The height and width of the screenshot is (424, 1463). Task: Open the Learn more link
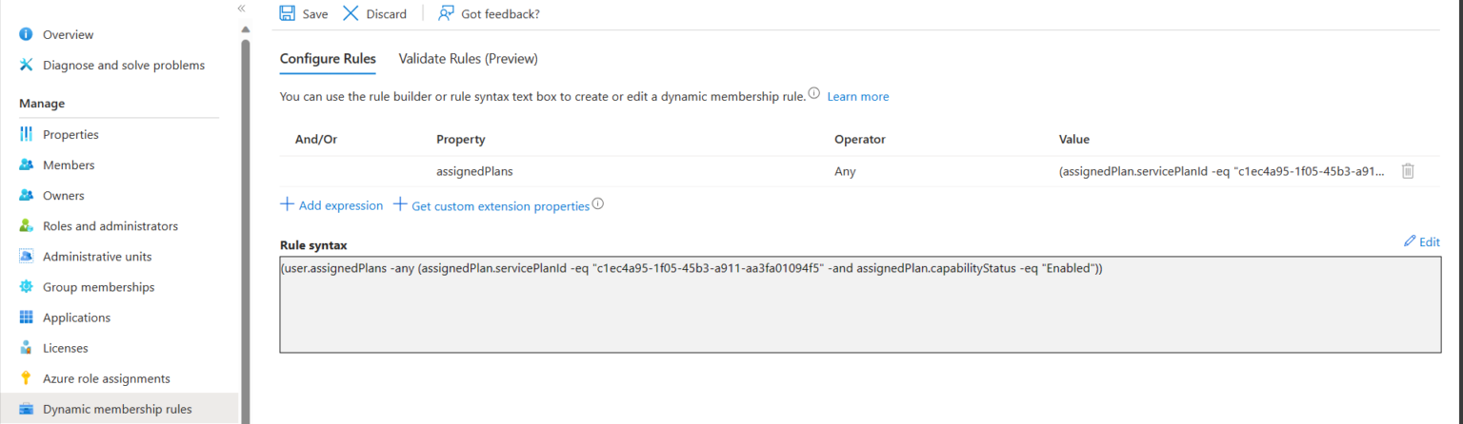(857, 97)
